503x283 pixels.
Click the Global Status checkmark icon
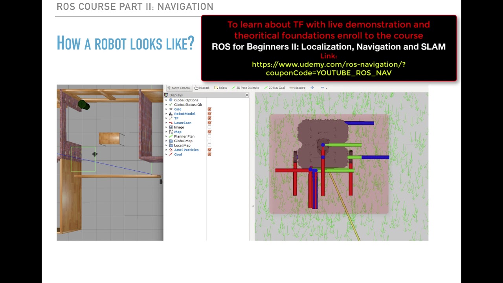(x=171, y=105)
